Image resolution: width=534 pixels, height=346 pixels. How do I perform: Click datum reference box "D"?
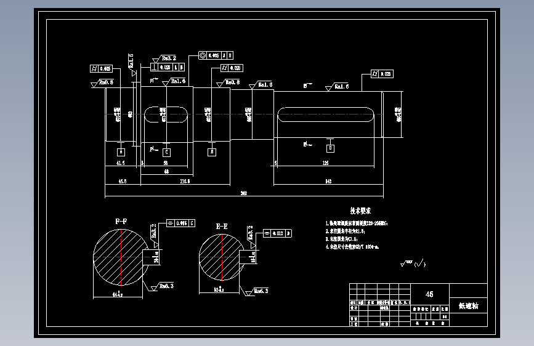(x=330, y=148)
